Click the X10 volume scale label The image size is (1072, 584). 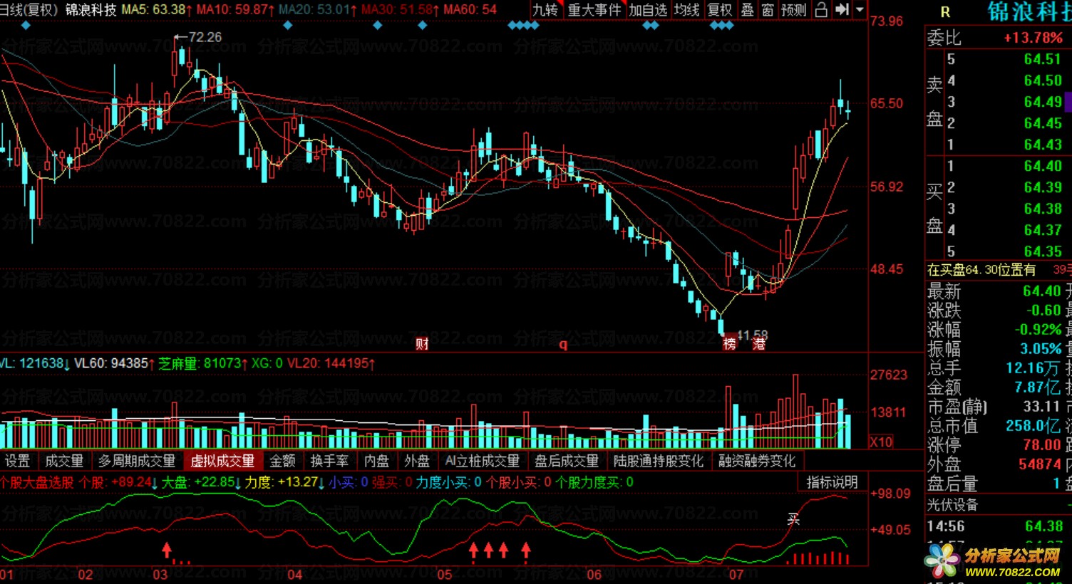881,442
